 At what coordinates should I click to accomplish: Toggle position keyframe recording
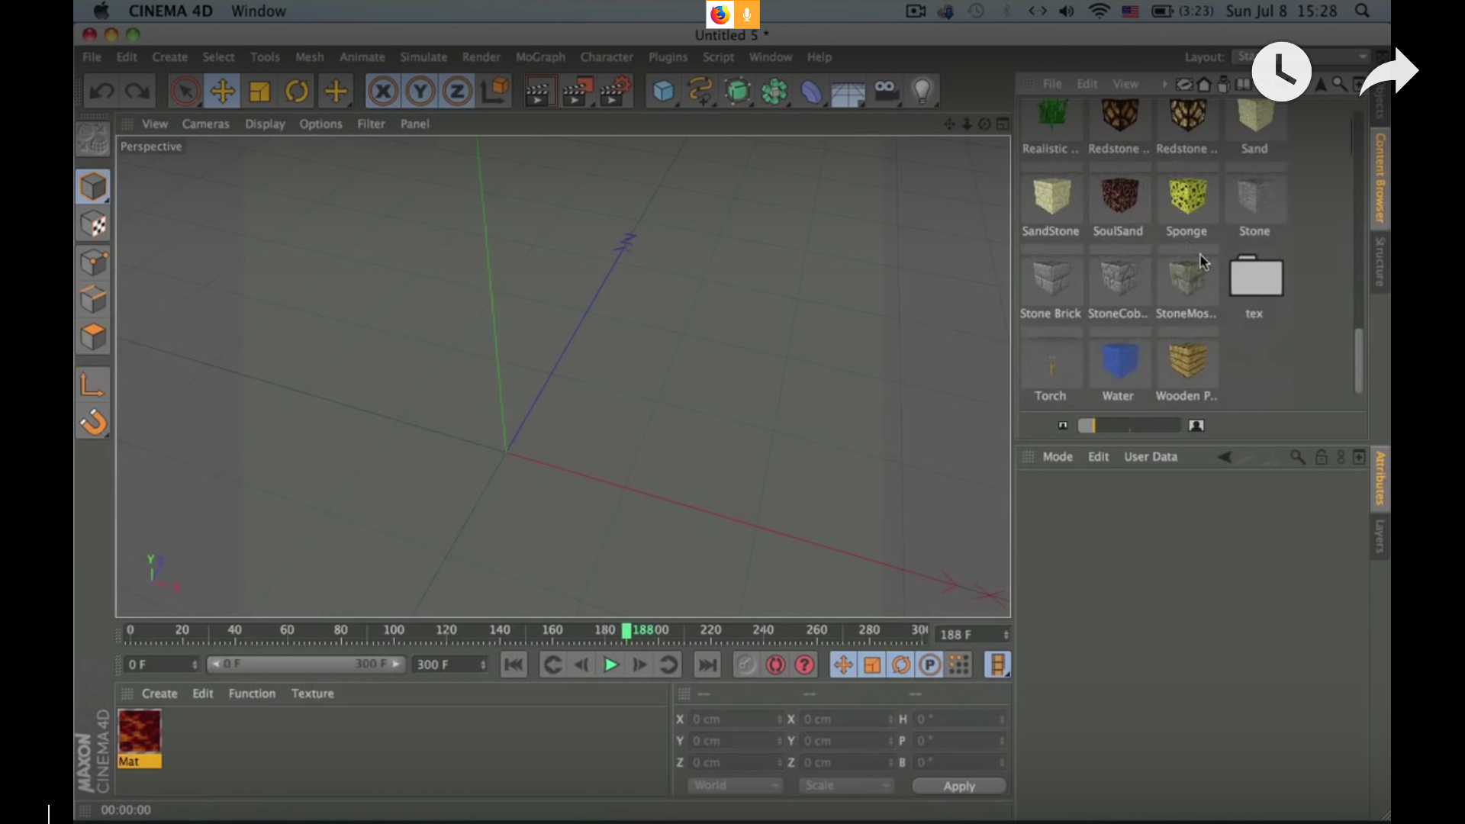click(x=842, y=665)
